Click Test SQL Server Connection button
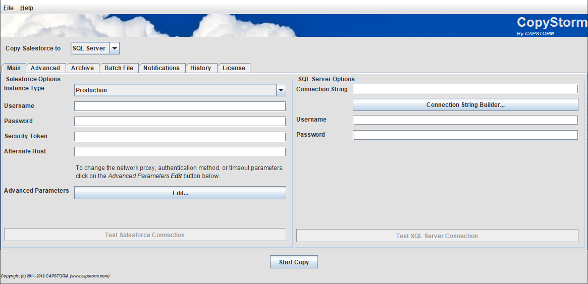 click(x=437, y=236)
